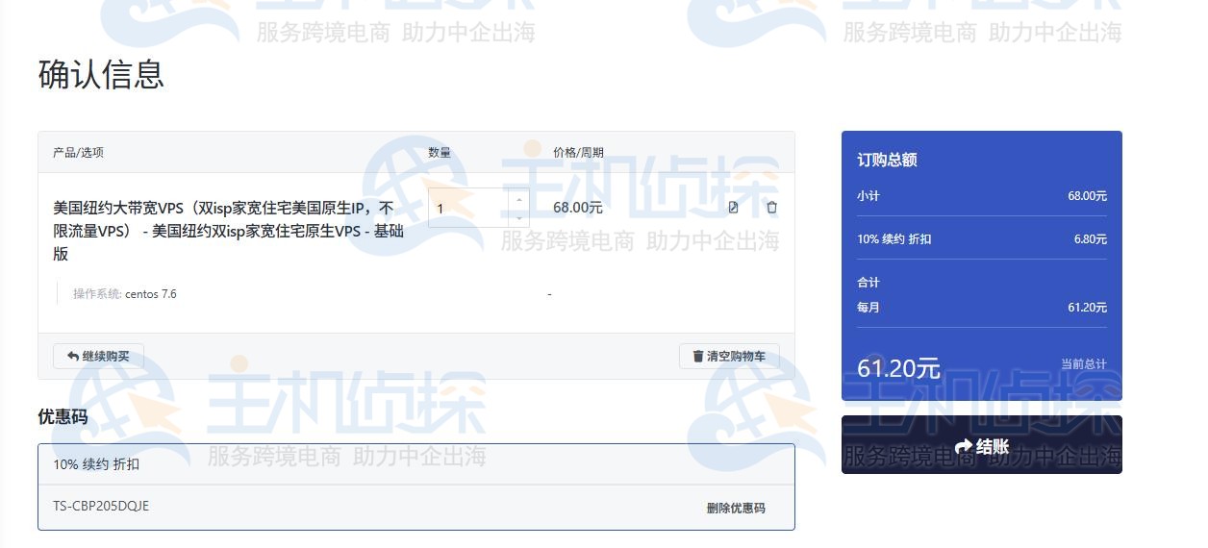
Task: Click the 价格/周期 column header
Action: pyautogui.click(x=578, y=153)
